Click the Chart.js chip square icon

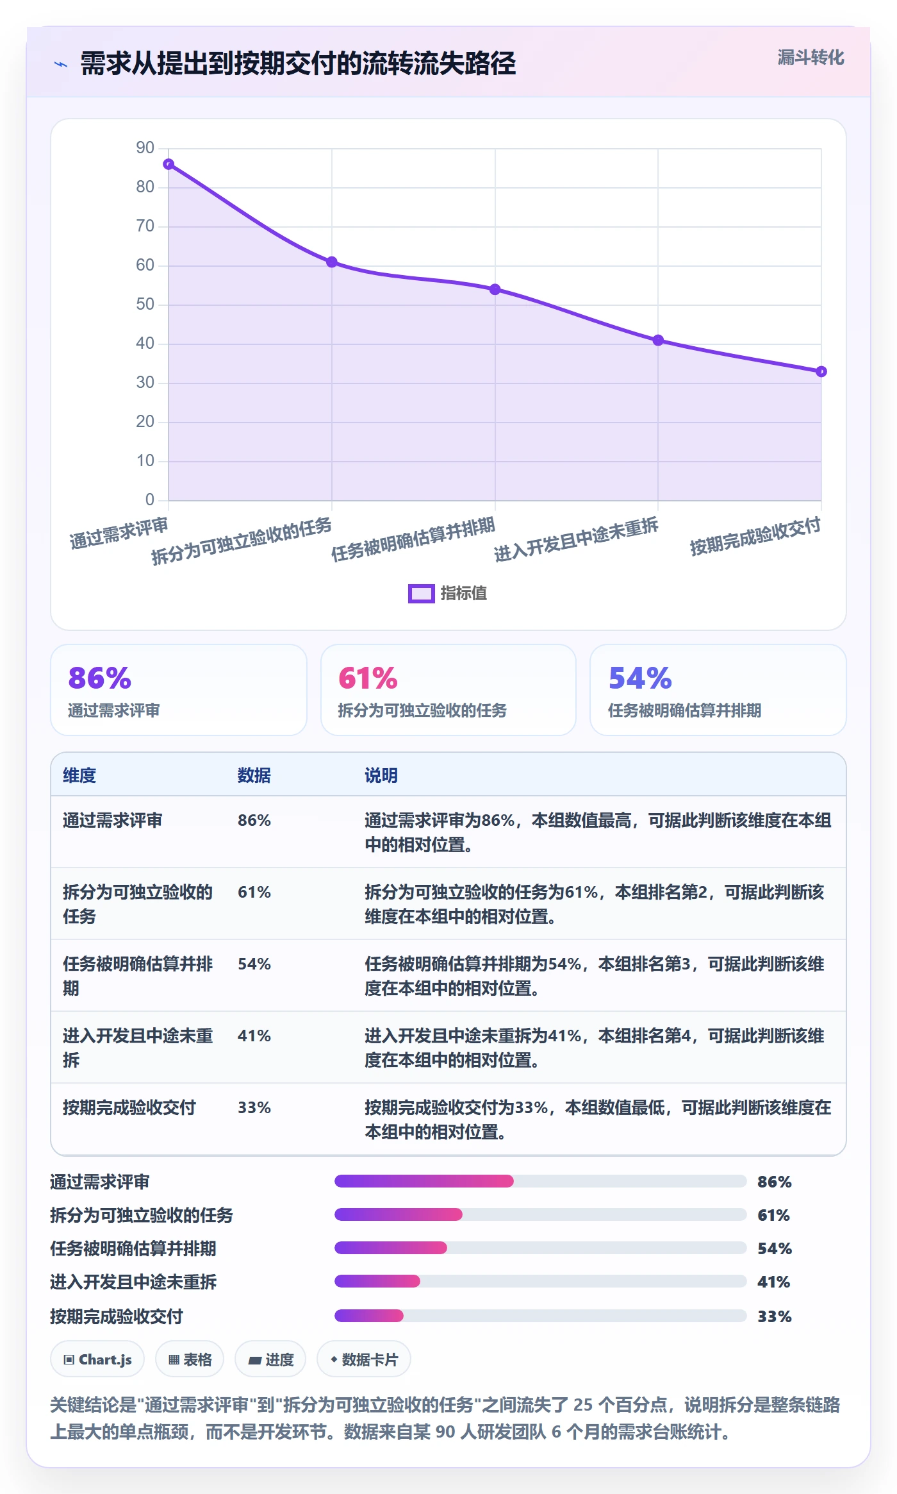[69, 1360]
